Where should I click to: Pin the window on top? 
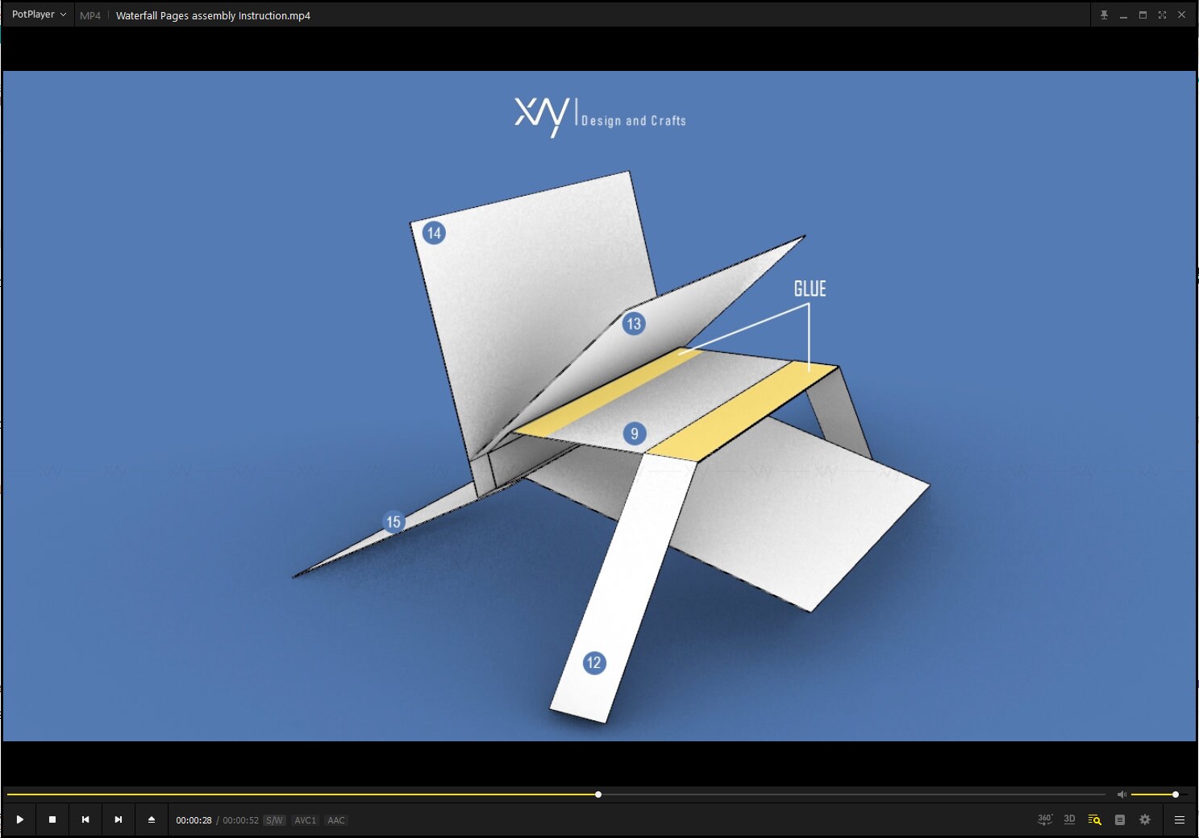tap(1104, 15)
